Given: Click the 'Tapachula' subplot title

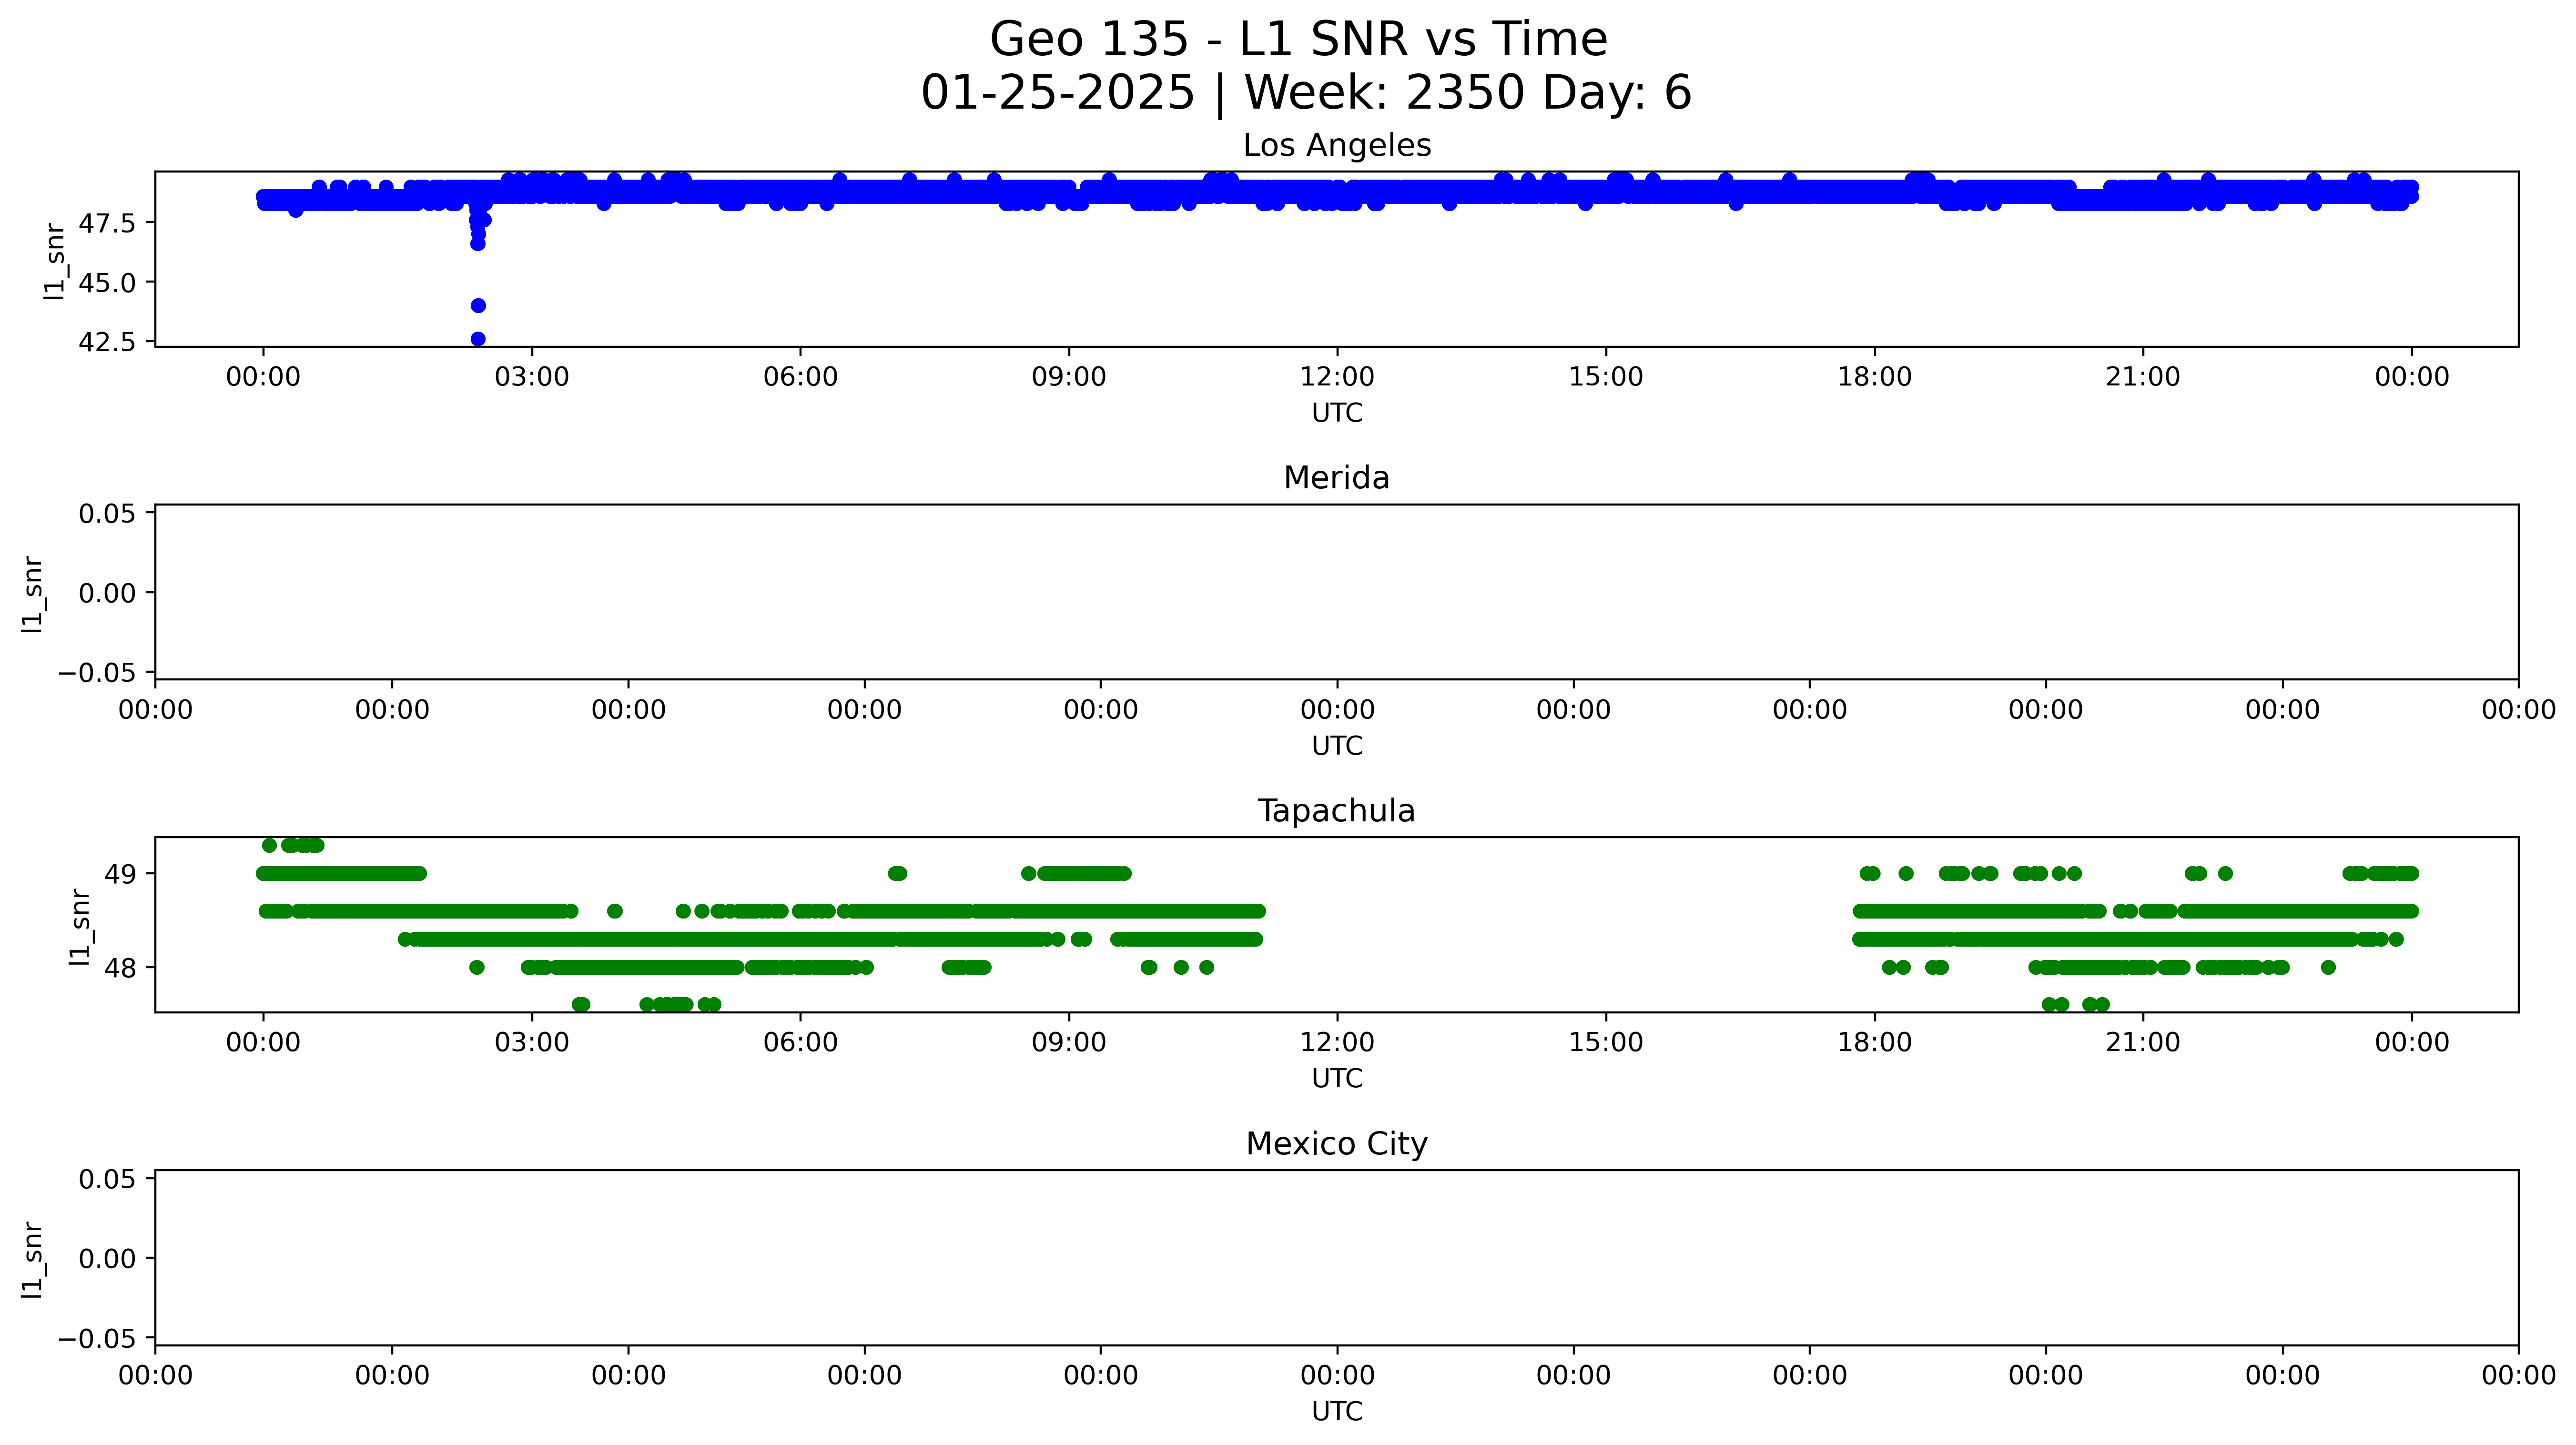Looking at the screenshot, I should (x=1336, y=811).
